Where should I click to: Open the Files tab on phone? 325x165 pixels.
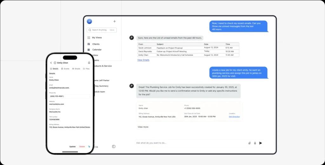click(x=86, y=69)
